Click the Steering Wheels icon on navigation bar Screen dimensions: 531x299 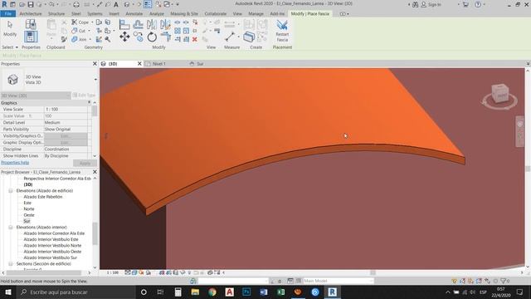pyautogui.click(x=520, y=124)
